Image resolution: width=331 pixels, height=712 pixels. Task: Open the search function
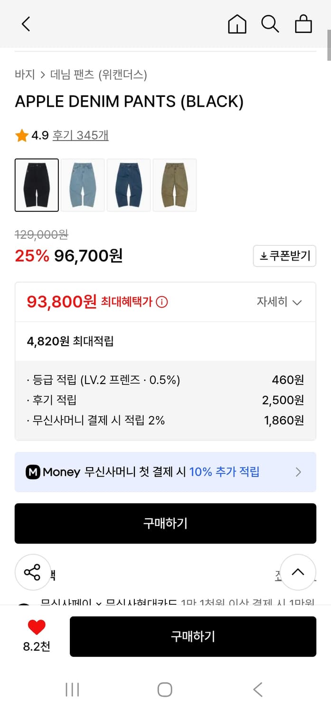click(270, 24)
